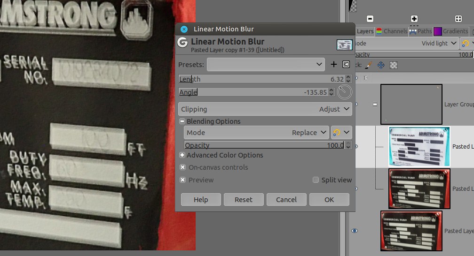Screen dimensions: 474x256
Task: Open layer mode group switch icon
Action: [467, 44]
